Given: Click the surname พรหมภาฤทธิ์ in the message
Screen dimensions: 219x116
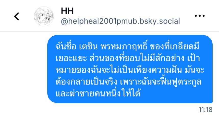Looking at the screenshot, I should tap(124, 46).
